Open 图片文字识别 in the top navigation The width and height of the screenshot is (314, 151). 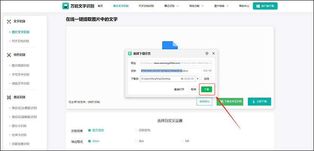121,6
